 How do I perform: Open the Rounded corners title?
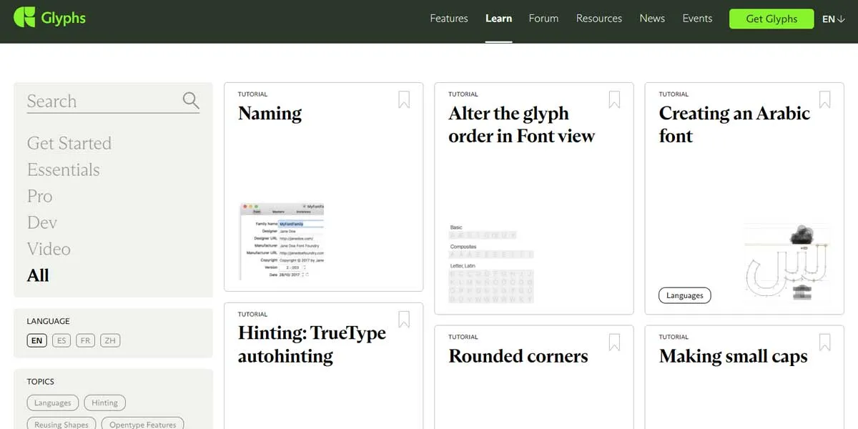518,356
